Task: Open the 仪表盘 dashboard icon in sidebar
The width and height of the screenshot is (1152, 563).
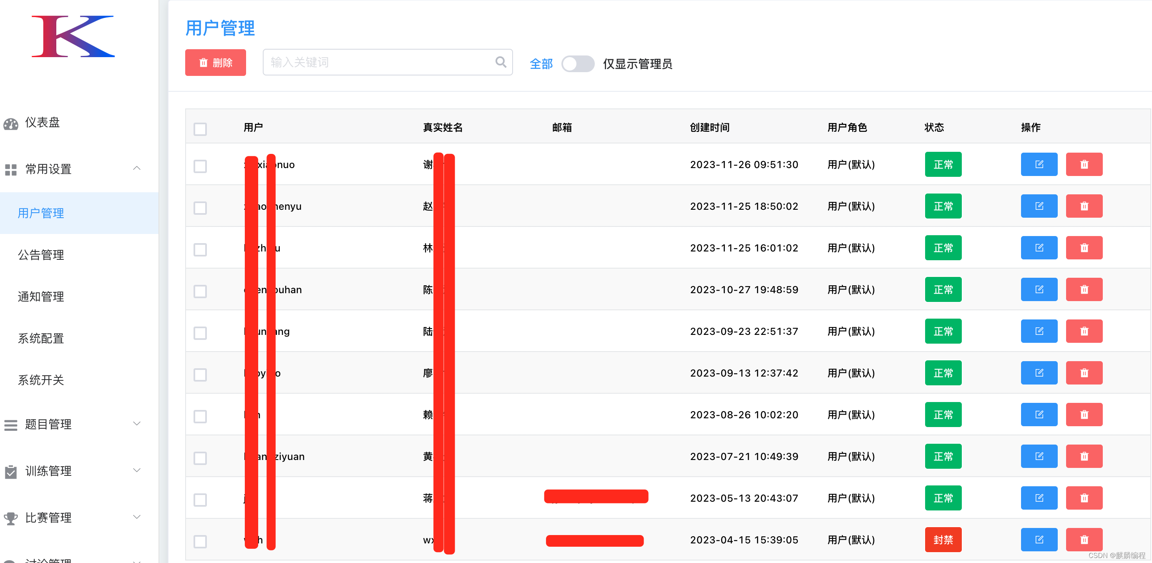Action: pyautogui.click(x=11, y=123)
